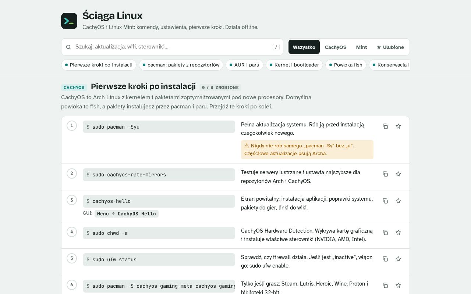
Task: Mark step 1 as done
Action: coord(72,126)
